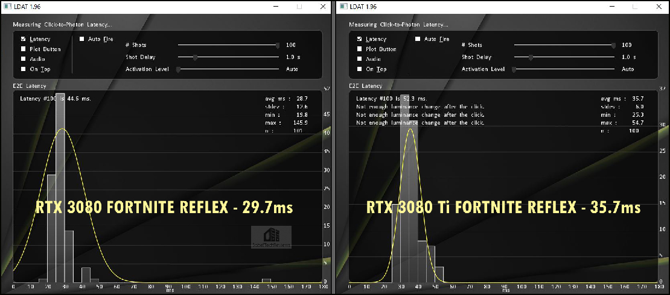Click LDAT app icon in right title bar
670x295 pixels.
pyautogui.click(x=343, y=7)
